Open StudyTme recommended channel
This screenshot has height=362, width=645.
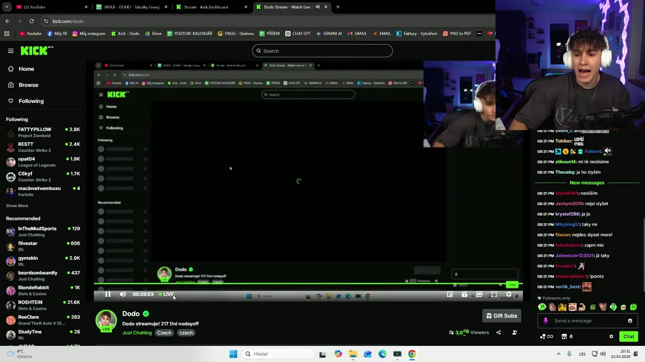43,334
